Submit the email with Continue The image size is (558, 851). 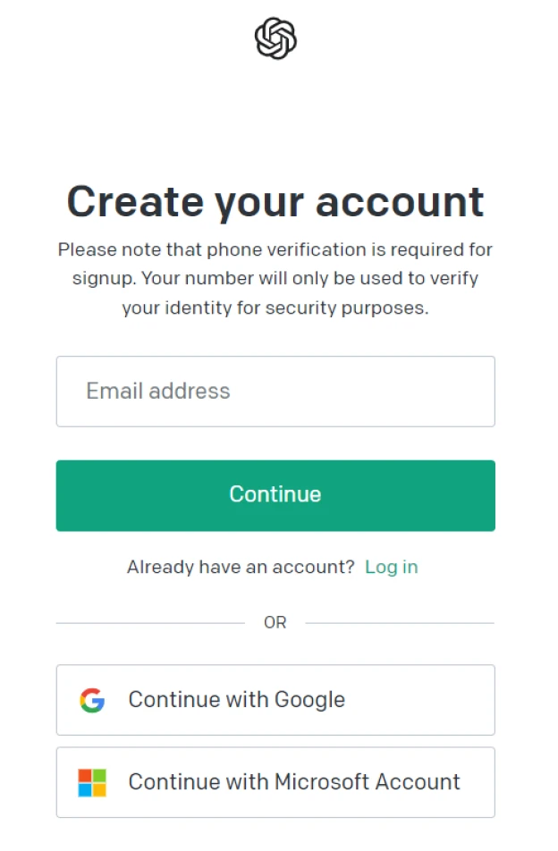click(x=275, y=495)
